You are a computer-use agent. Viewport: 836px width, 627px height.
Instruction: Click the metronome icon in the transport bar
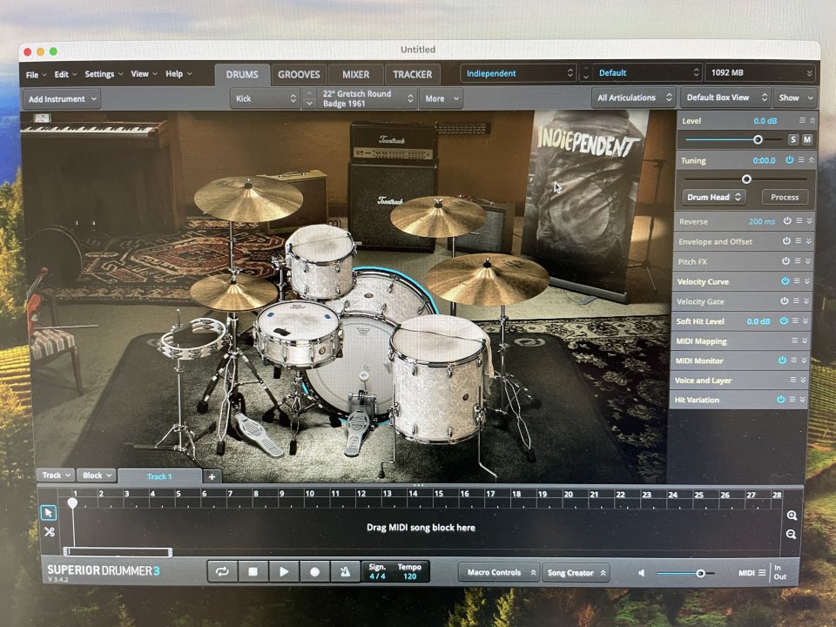coord(345,572)
